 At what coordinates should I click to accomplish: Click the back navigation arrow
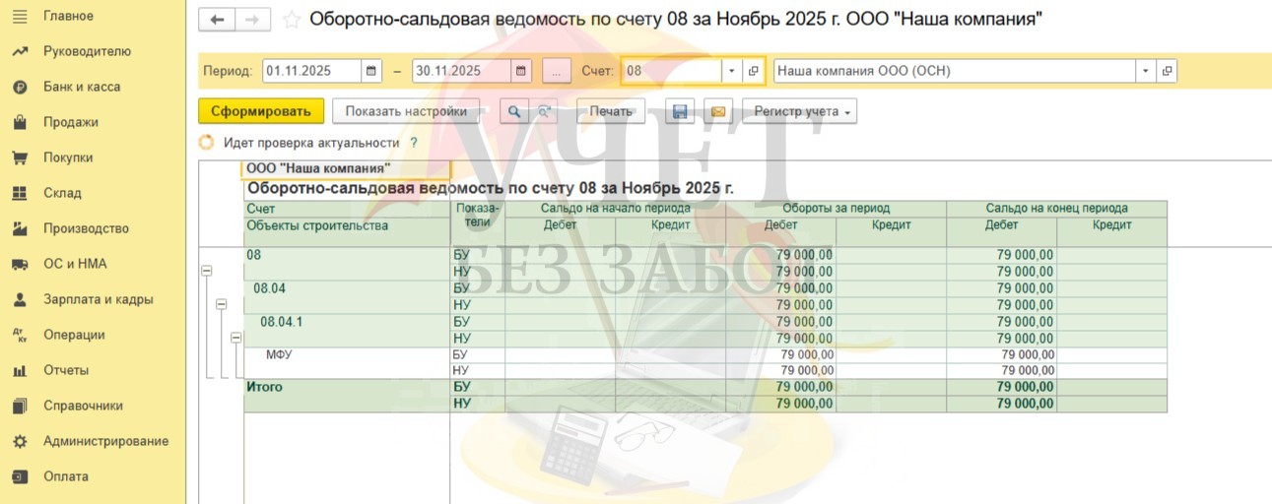pos(217,20)
